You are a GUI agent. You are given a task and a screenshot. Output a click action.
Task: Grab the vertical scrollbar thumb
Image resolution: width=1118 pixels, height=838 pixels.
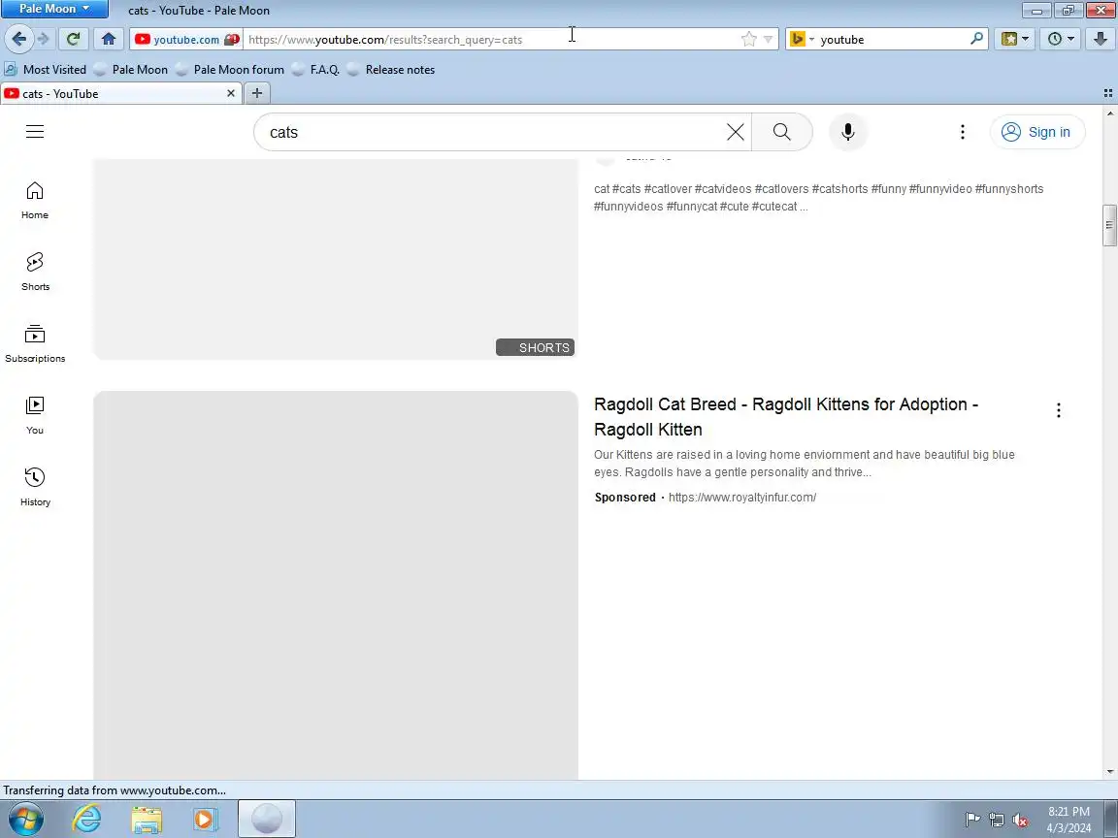1108,225
